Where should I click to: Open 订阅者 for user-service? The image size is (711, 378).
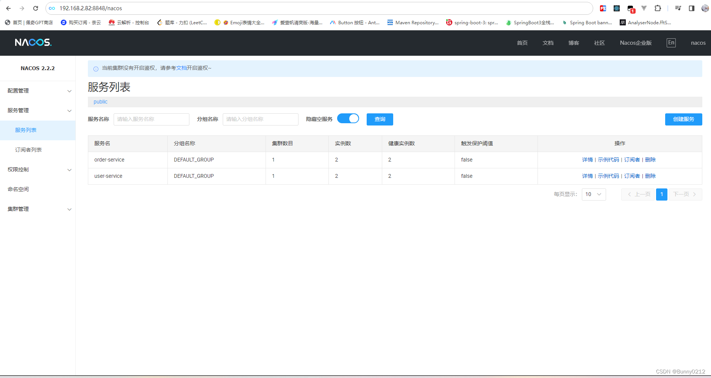pyautogui.click(x=632, y=176)
